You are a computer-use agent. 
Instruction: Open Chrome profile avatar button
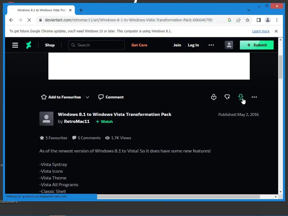pyautogui.click(x=268, y=20)
